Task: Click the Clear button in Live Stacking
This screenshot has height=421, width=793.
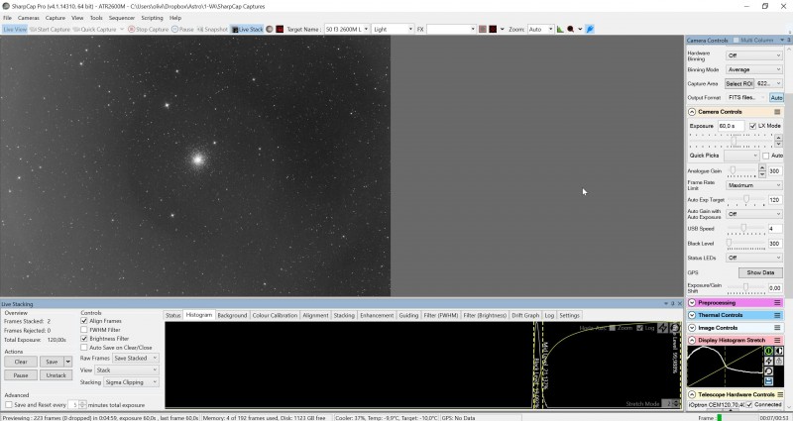Action: coord(21,362)
